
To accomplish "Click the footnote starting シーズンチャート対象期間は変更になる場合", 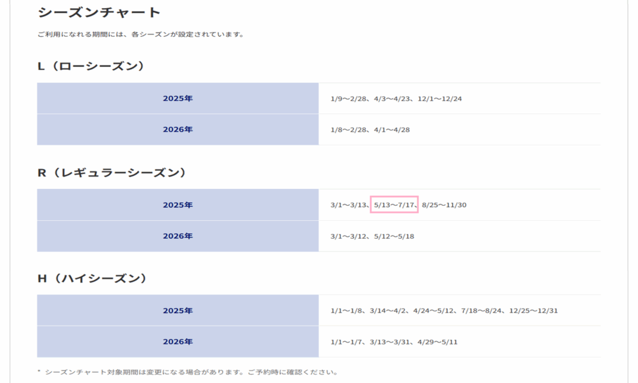I will click(188, 372).
